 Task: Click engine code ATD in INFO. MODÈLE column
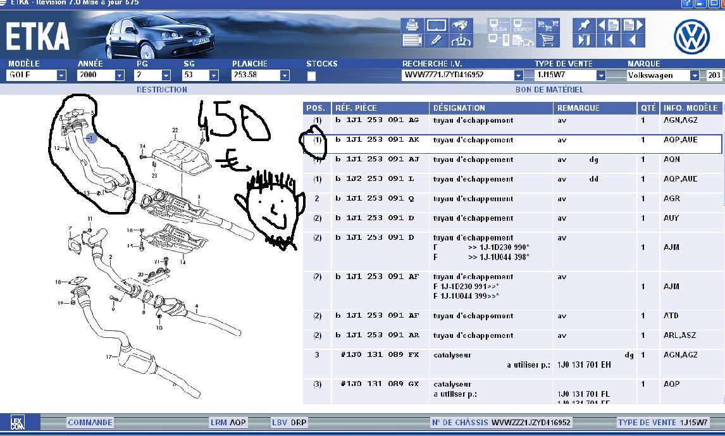671,316
